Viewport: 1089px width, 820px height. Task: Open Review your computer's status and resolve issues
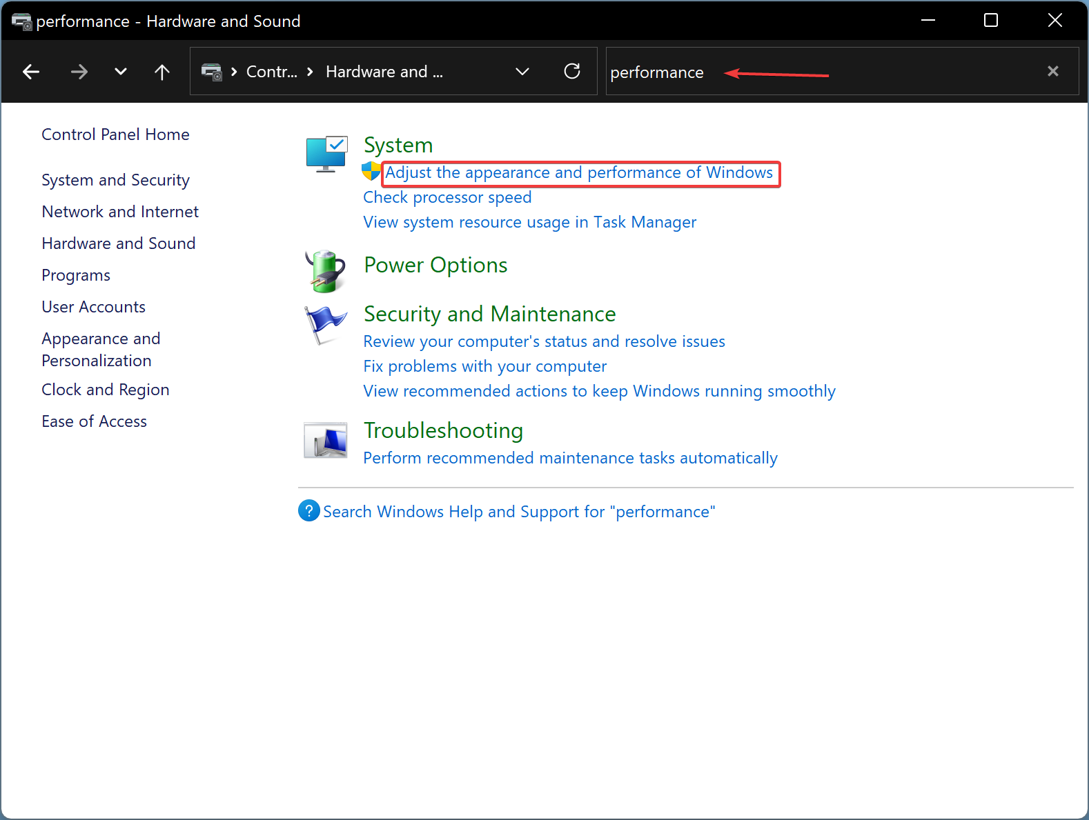click(544, 341)
